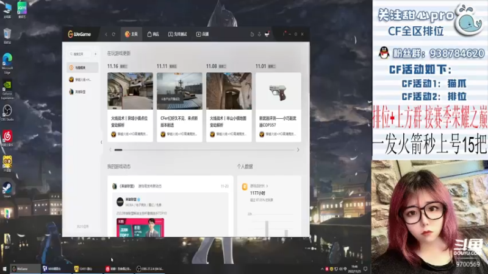Open the 11.16 map news thumbnail
488x274 pixels.
[x=130, y=91]
